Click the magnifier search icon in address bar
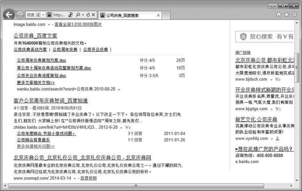The image size is (302, 191). [x=78, y=15]
